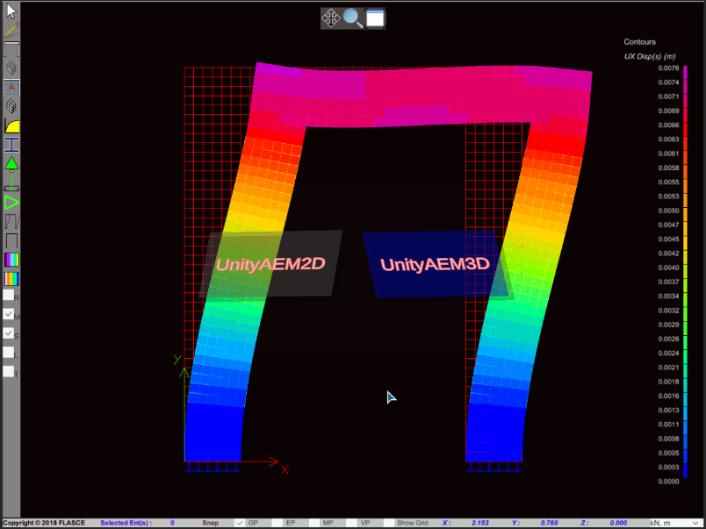Click the cyan I-beam section icon
The image size is (706, 529).
tap(11, 145)
